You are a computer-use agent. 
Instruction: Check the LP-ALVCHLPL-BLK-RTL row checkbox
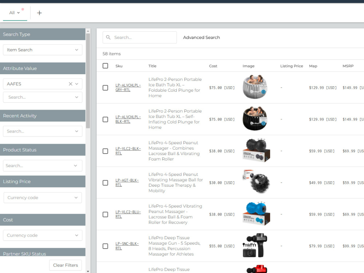click(x=106, y=119)
